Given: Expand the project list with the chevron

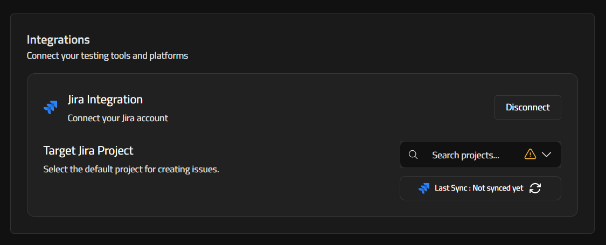Looking at the screenshot, I should pos(546,155).
